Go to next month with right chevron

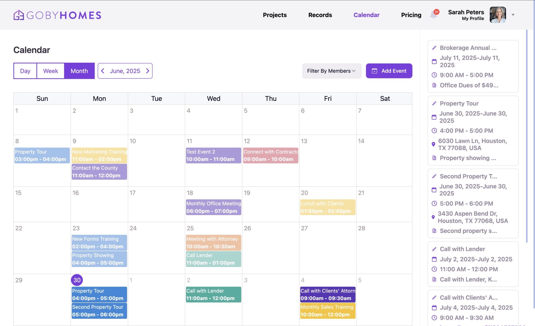[x=148, y=71]
